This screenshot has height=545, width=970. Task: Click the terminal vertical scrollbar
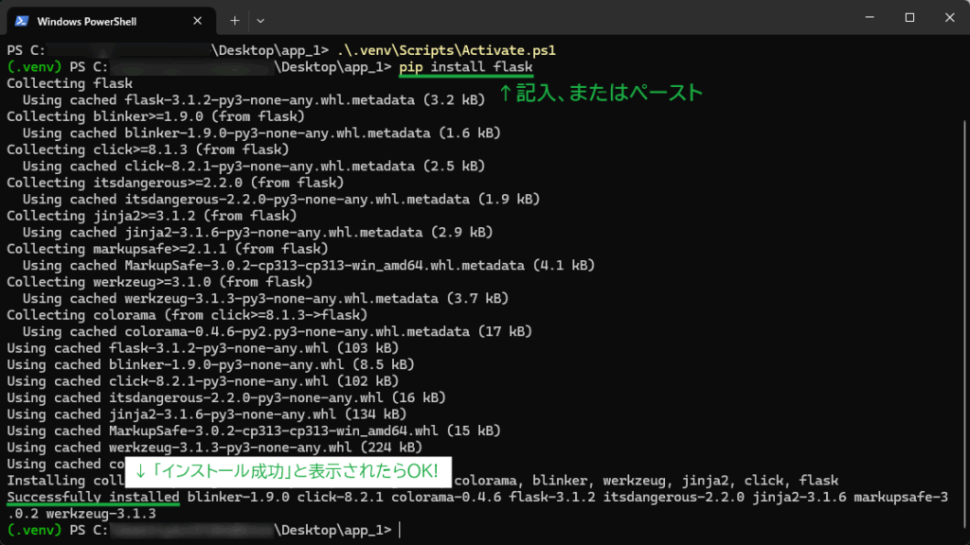click(x=965, y=322)
